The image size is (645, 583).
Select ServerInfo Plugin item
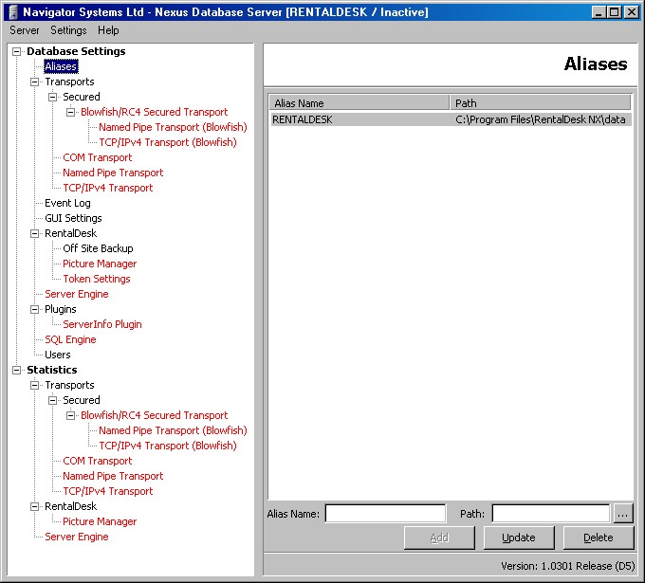point(102,324)
